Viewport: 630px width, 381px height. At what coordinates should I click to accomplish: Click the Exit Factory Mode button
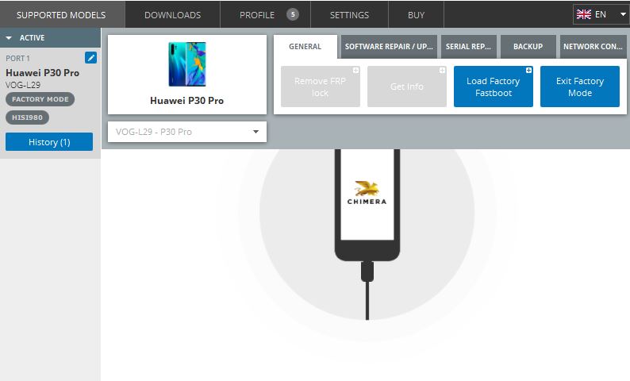tap(580, 87)
